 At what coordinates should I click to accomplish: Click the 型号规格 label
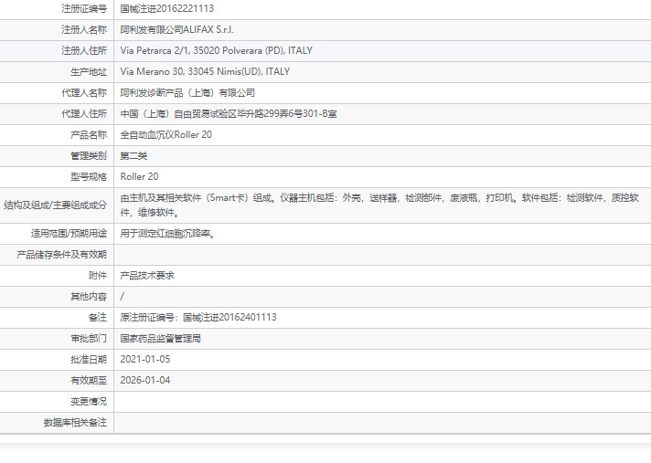[x=89, y=177]
